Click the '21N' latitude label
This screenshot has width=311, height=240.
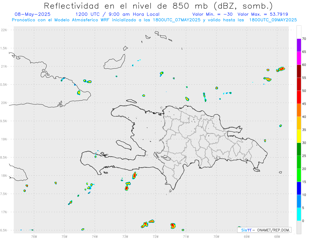click(x=4, y=66)
